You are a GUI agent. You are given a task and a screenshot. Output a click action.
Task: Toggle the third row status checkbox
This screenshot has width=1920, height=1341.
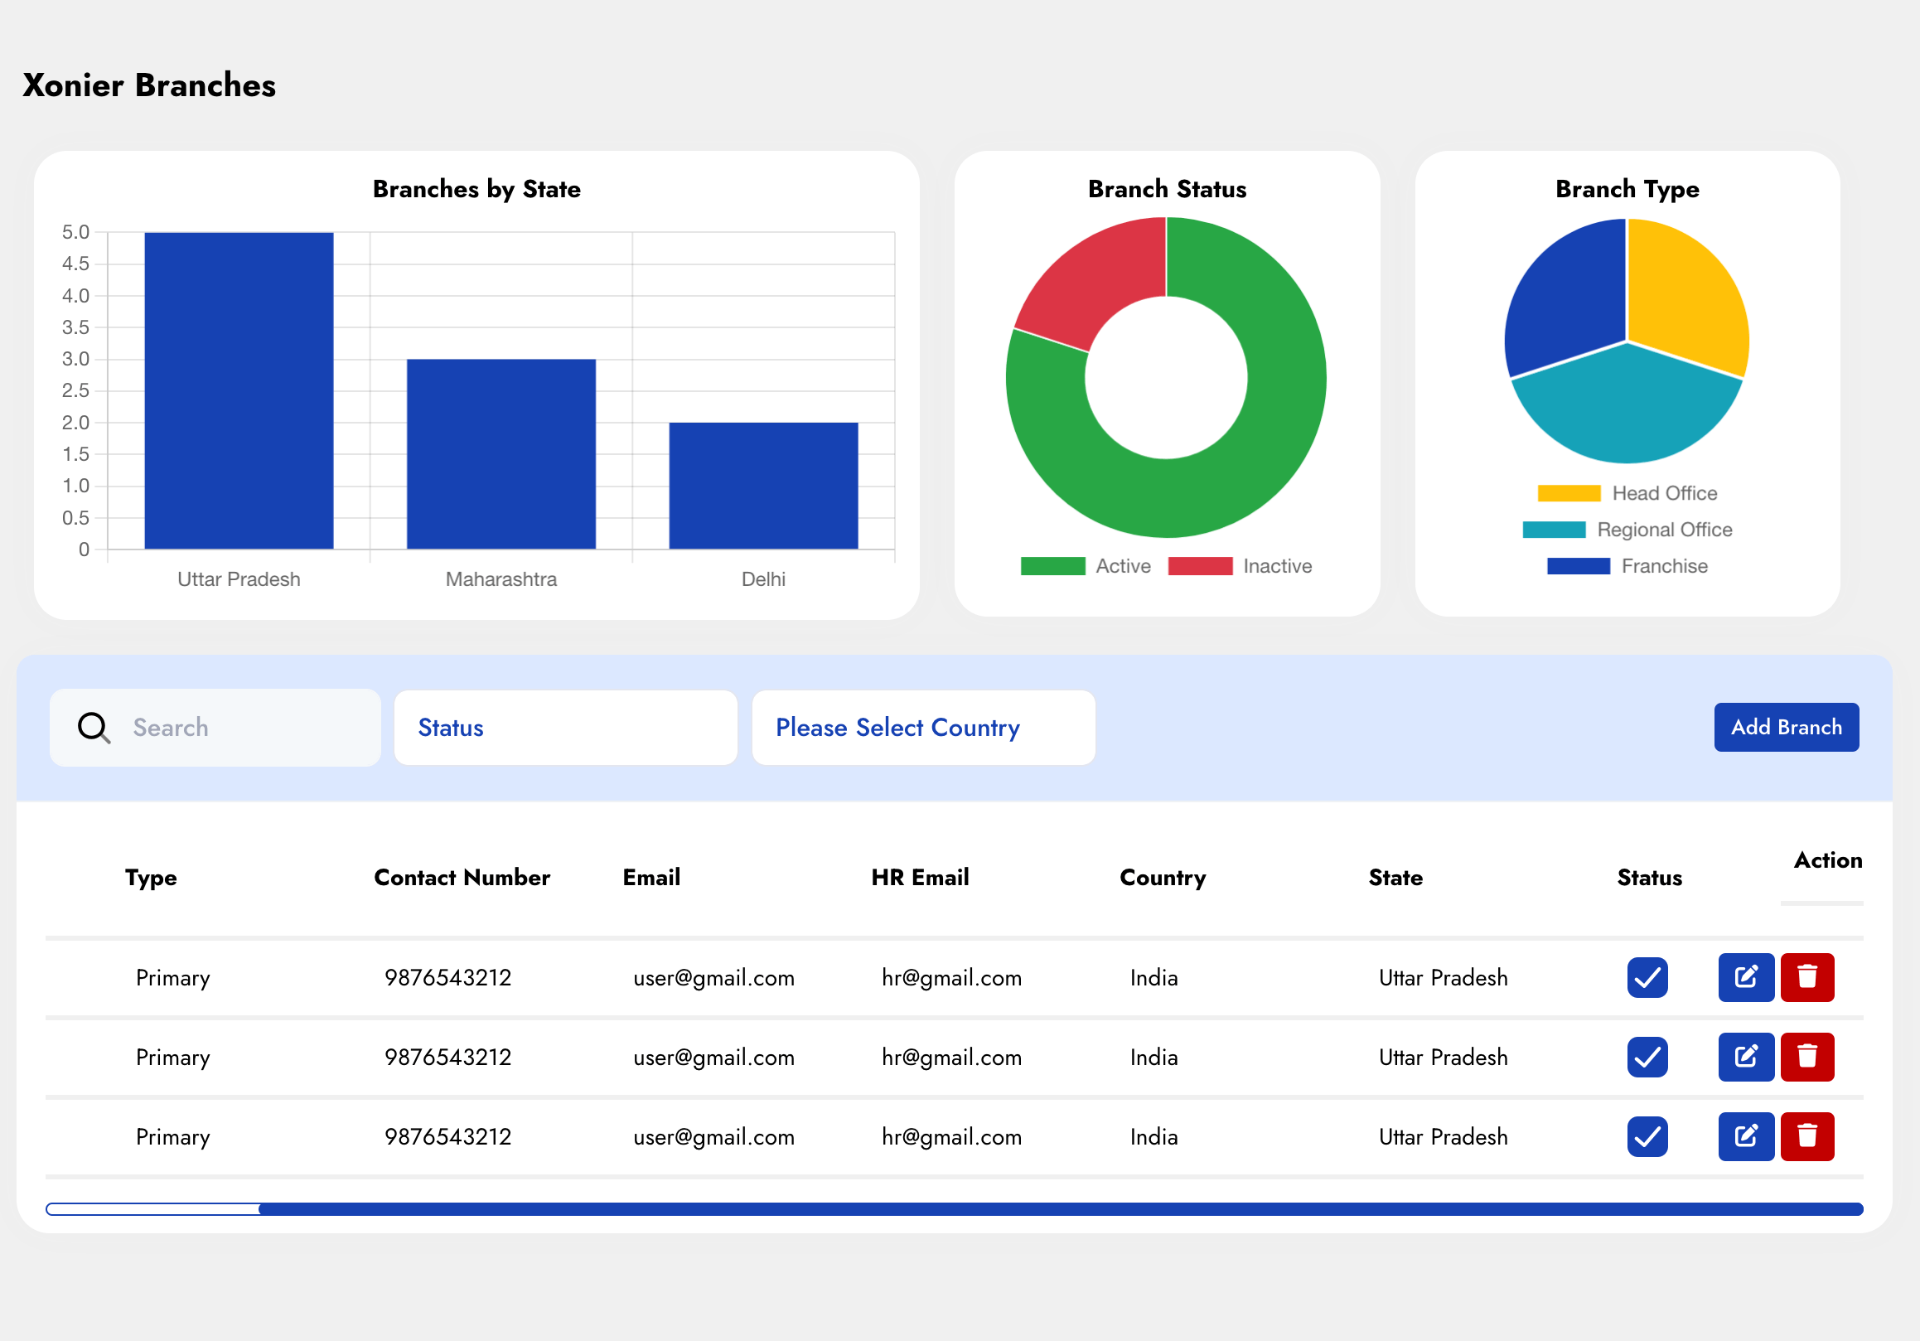click(1647, 1136)
